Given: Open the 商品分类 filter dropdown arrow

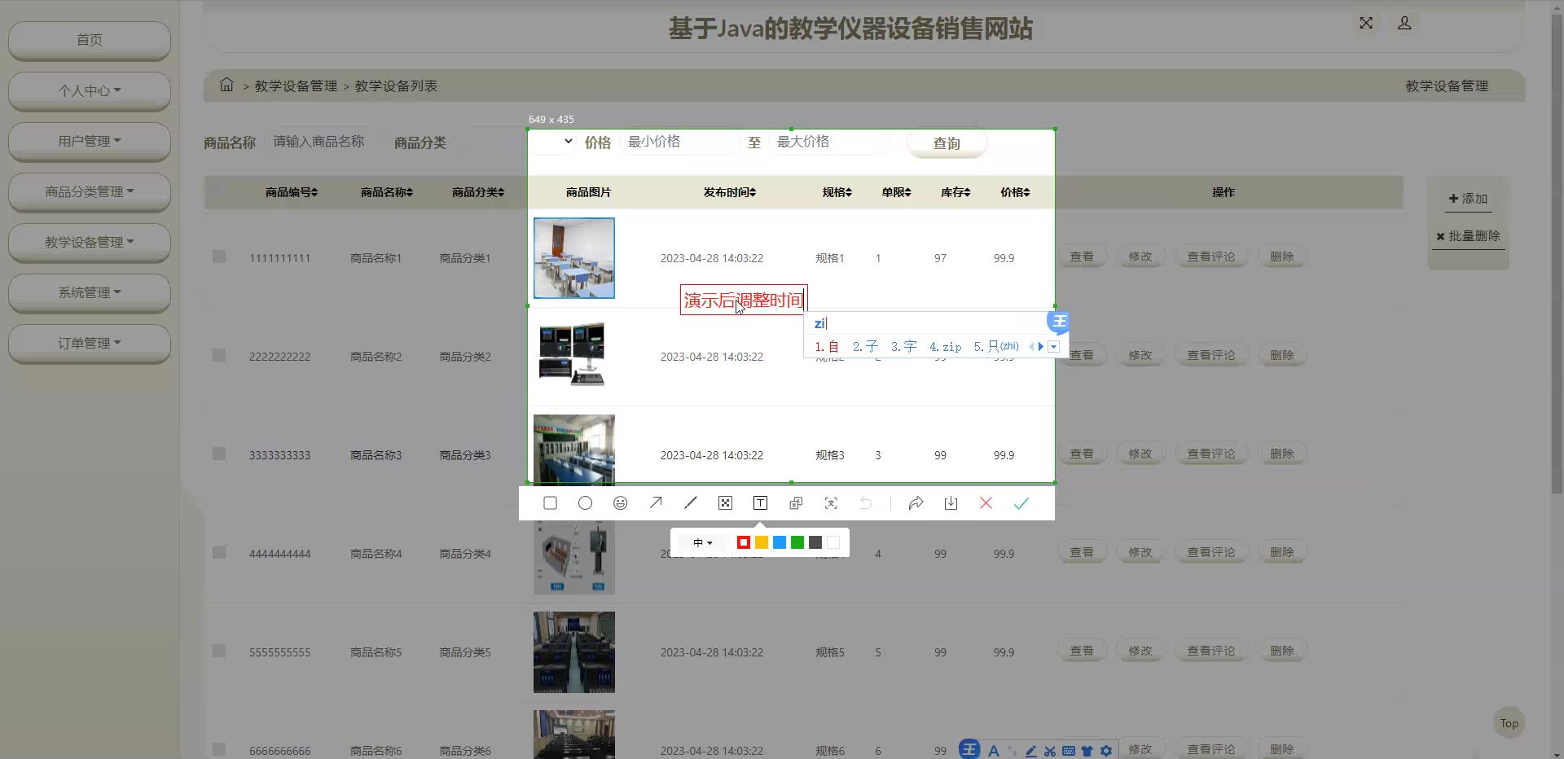Looking at the screenshot, I should pos(569,142).
